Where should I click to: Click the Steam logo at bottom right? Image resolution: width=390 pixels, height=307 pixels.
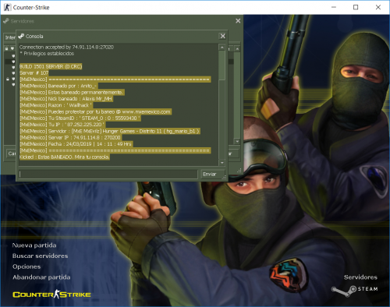(355, 290)
